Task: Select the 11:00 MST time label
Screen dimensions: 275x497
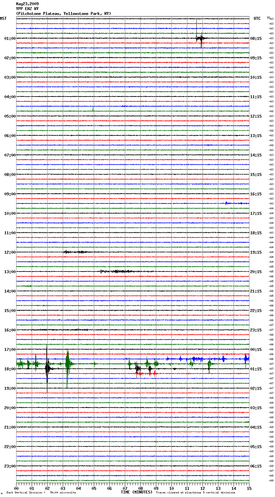Action: click(10, 233)
